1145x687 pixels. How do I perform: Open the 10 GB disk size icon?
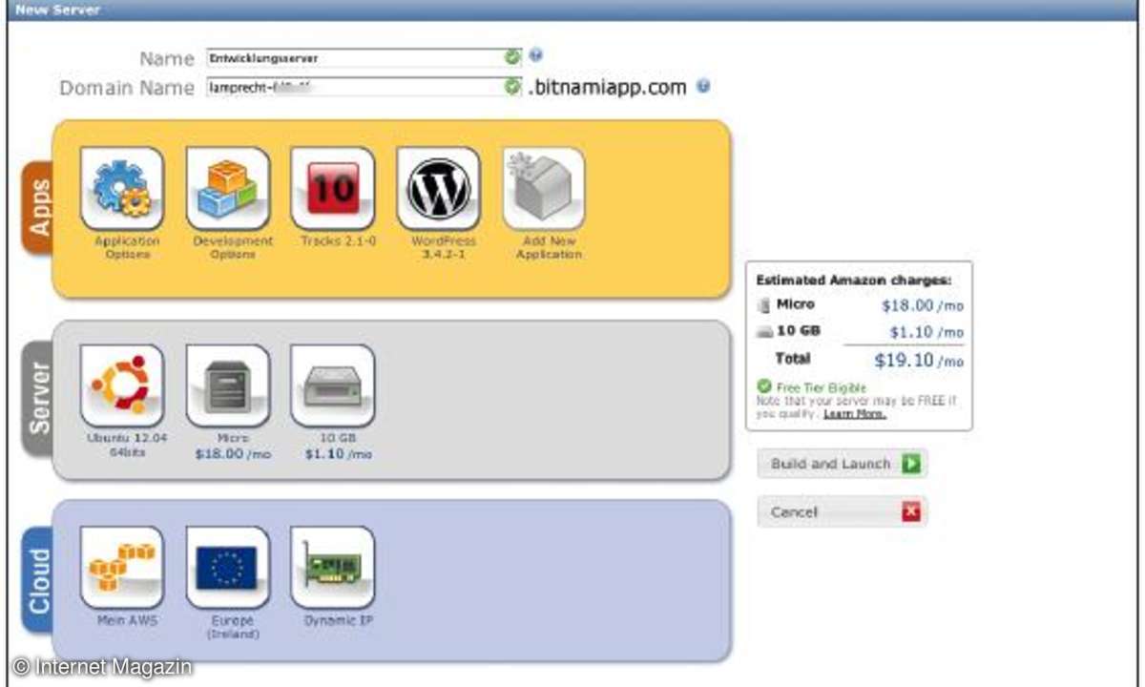333,385
